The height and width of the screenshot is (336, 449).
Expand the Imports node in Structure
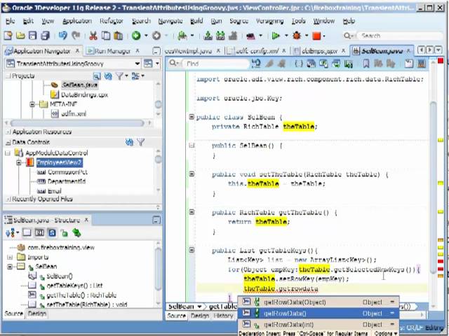point(10,257)
